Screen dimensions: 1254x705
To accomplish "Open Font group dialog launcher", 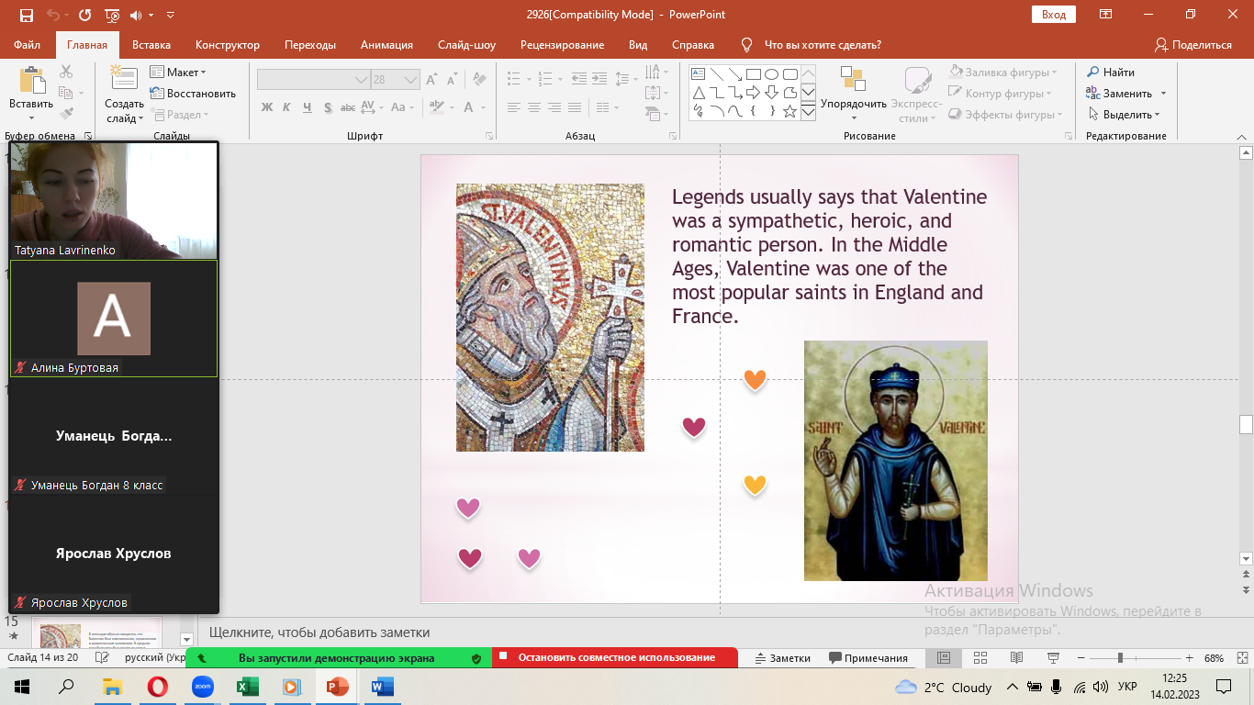I will (489, 136).
